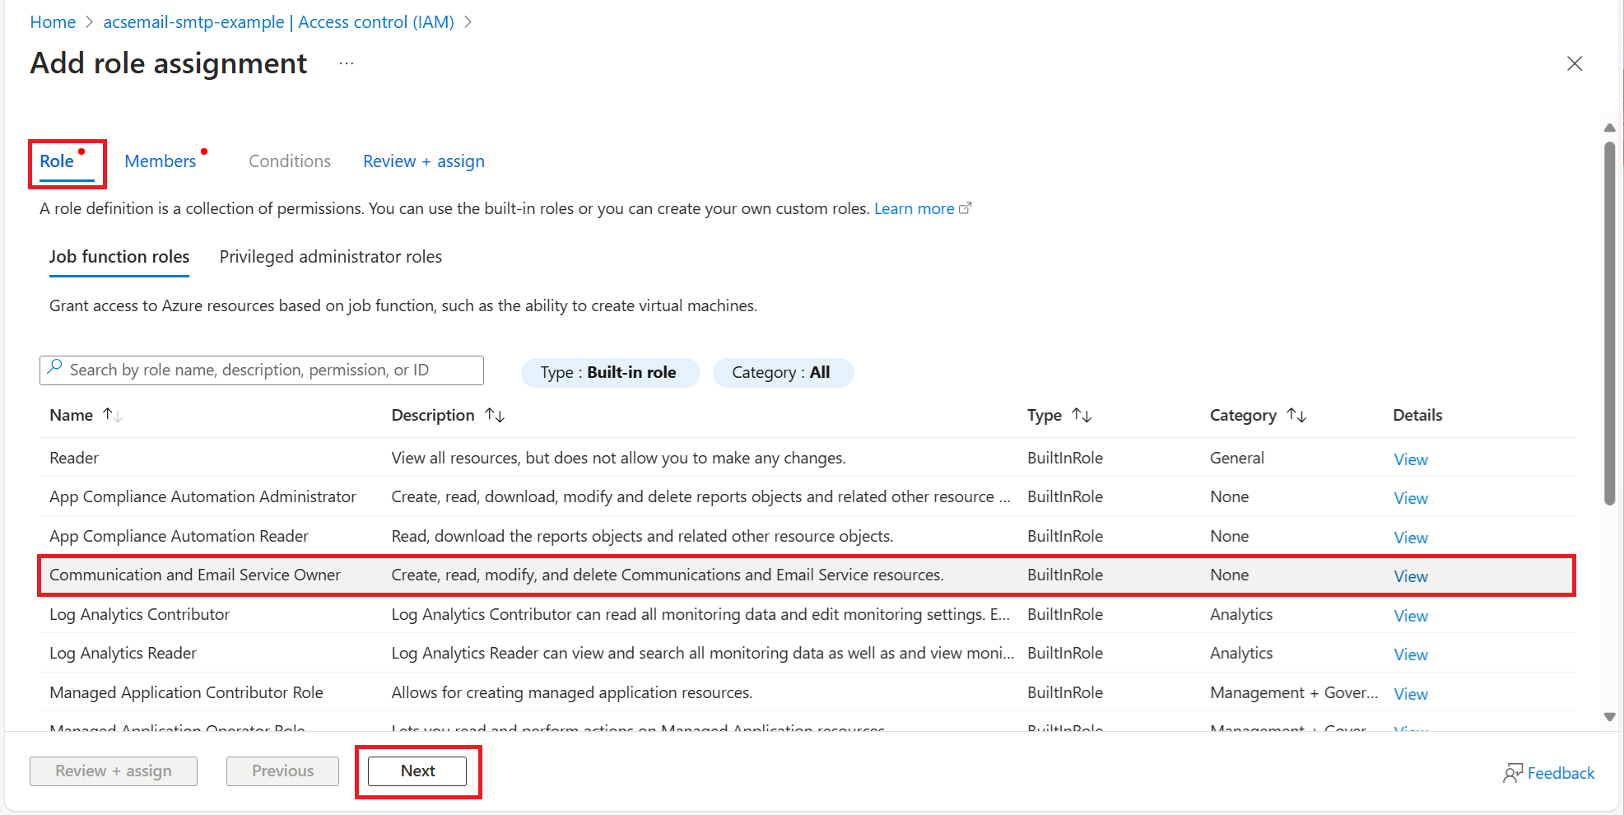
Task: Click the search magnifier icon in the role search box
Action: [x=54, y=369]
